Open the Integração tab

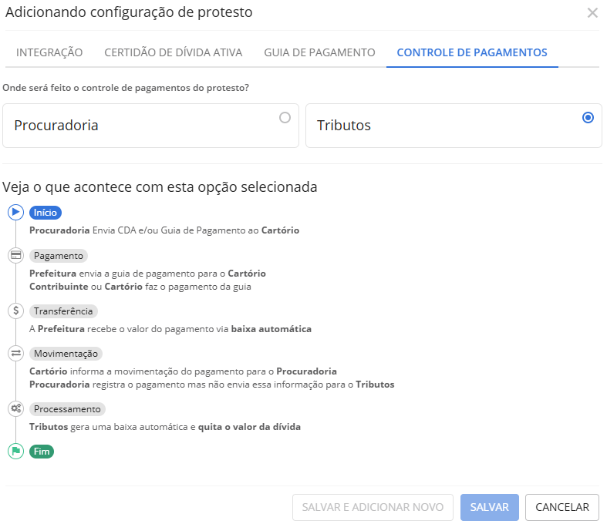tap(49, 52)
